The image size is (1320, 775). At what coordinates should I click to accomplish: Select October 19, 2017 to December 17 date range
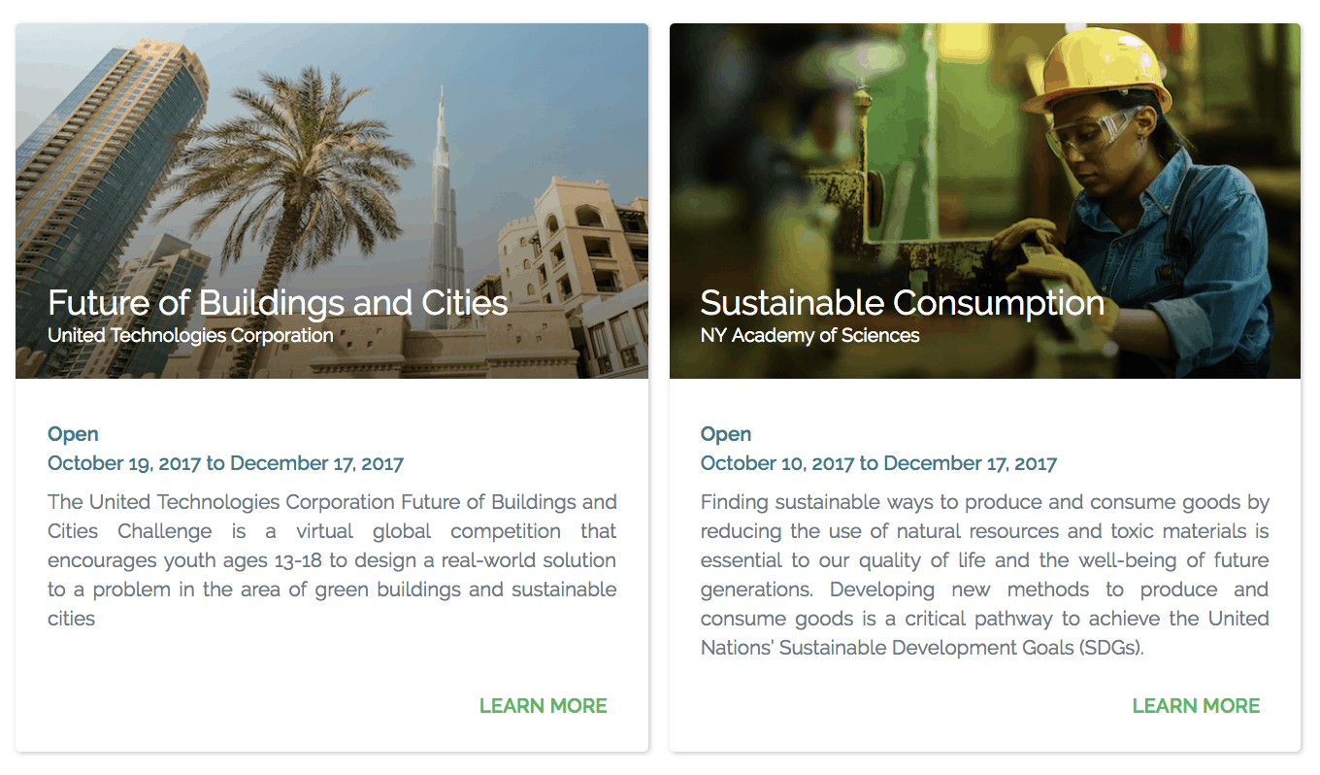(x=225, y=463)
